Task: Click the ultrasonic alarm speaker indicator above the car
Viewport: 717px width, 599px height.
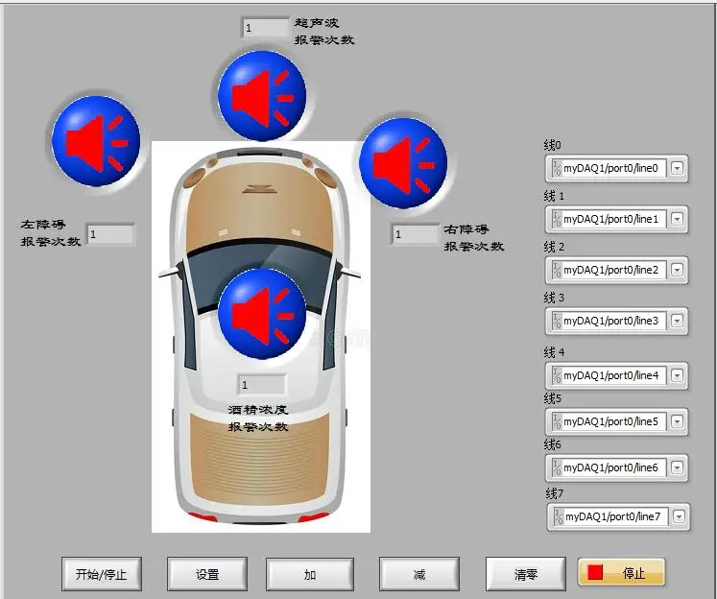Action: (x=262, y=95)
